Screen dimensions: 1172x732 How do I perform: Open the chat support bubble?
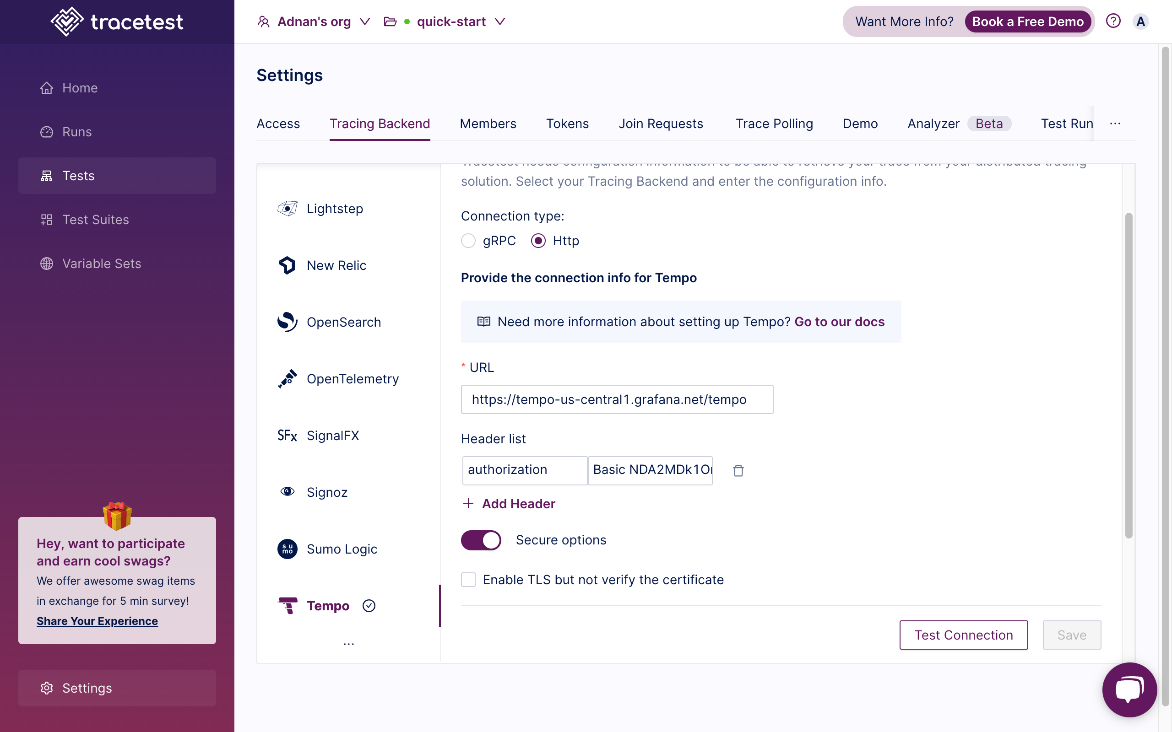point(1129,689)
